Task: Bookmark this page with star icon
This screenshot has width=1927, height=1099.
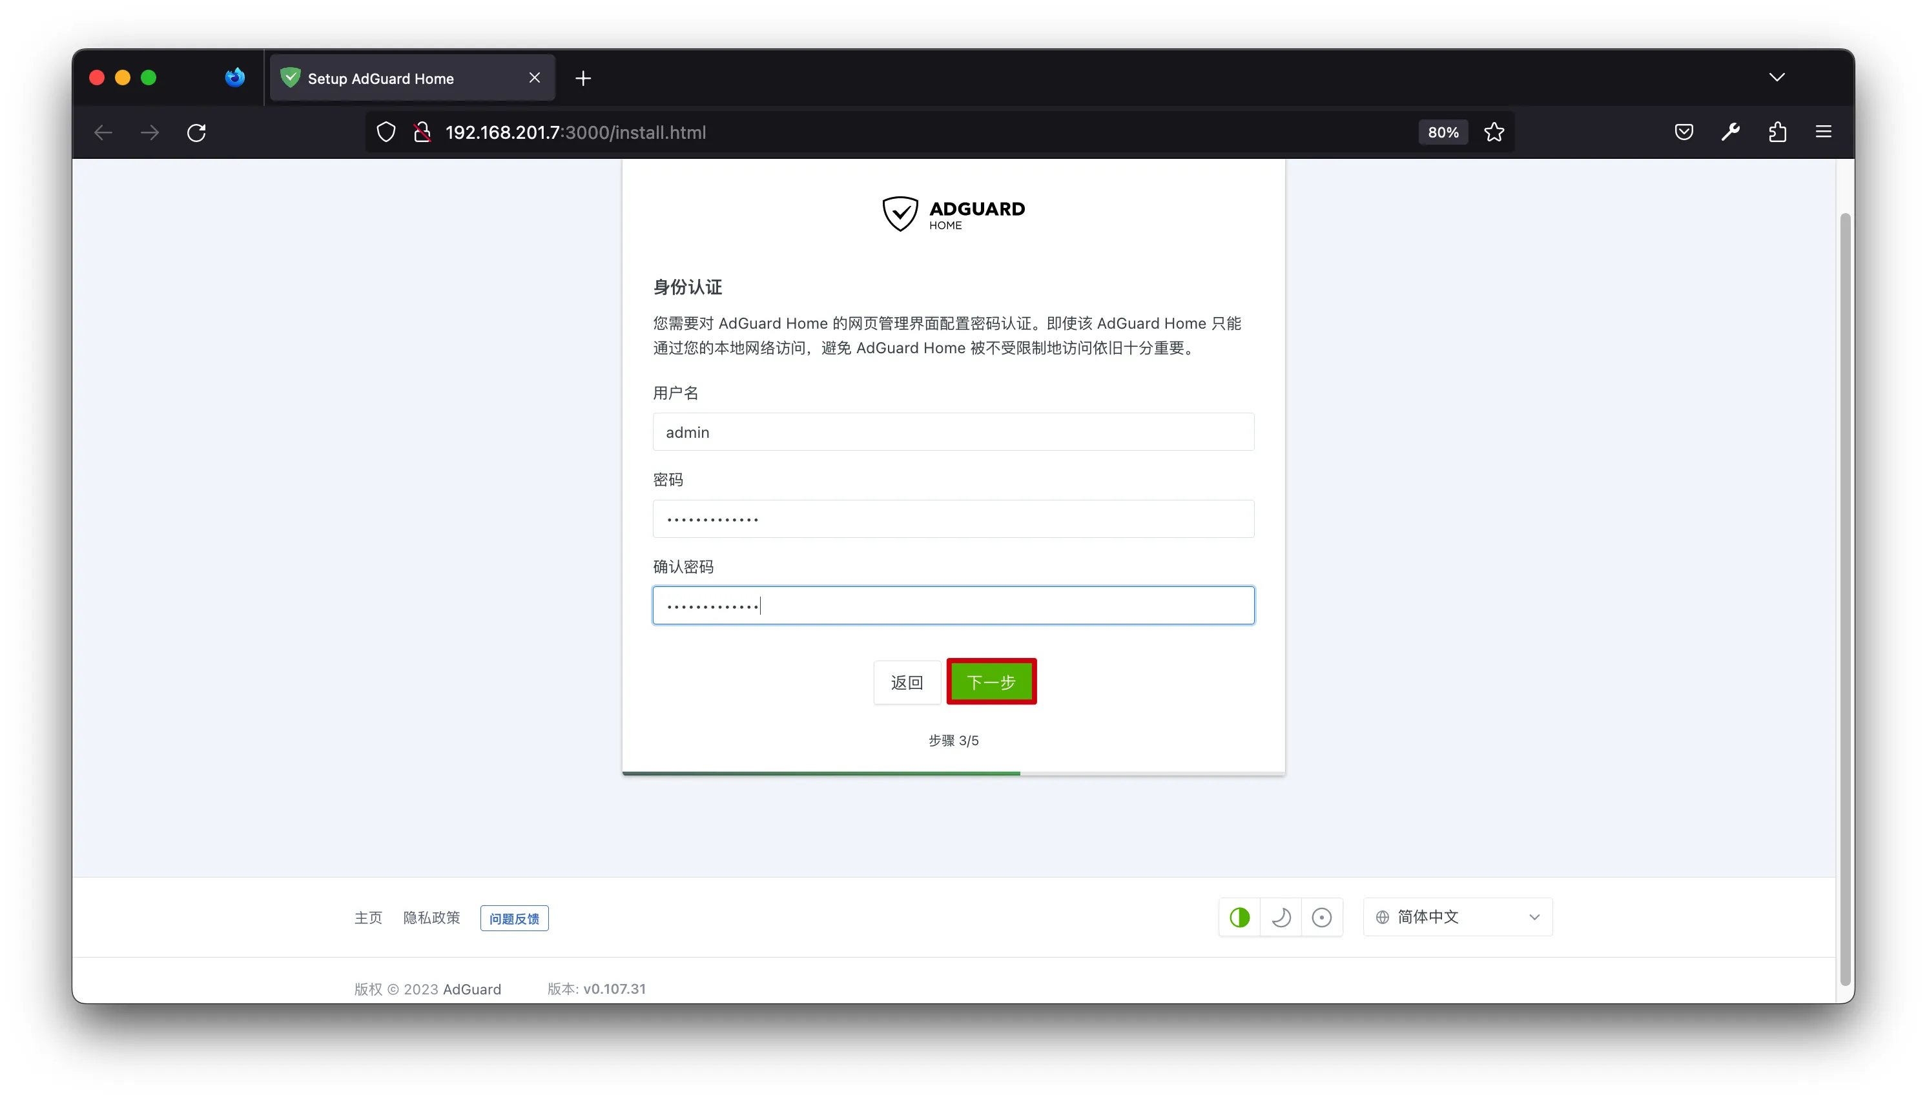Action: tap(1494, 132)
